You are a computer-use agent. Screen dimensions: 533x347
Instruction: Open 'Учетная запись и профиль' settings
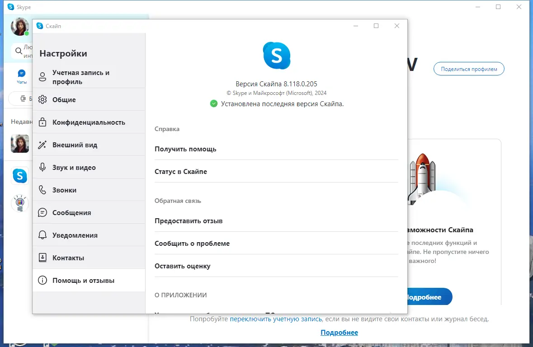point(89,77)
